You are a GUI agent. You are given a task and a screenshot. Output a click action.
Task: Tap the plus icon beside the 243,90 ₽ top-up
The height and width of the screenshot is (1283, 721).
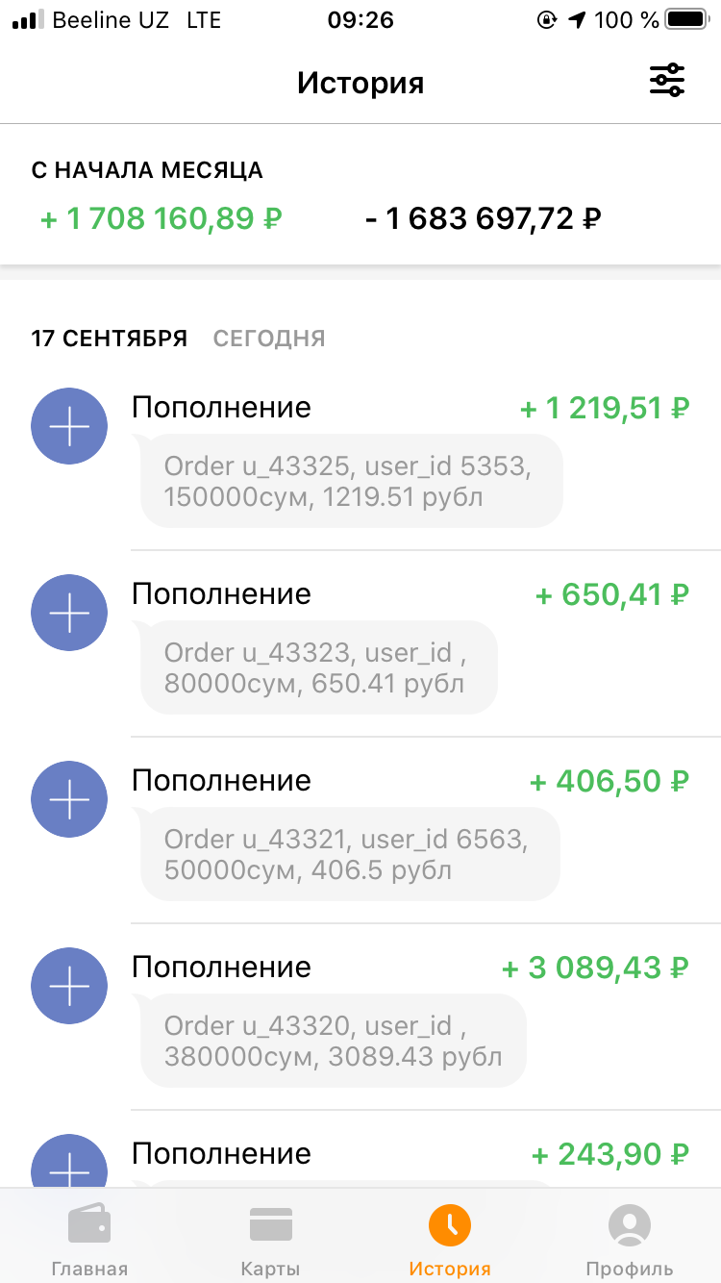click(x=69, y=1162)
